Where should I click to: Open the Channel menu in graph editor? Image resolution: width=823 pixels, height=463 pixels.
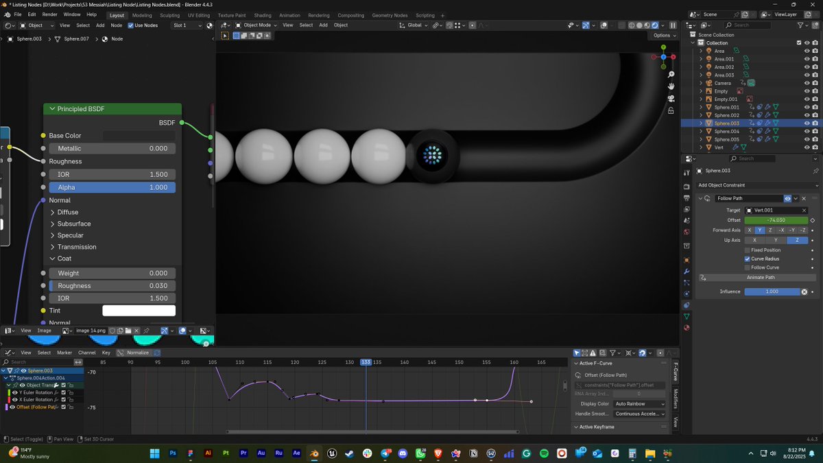click(x=87, y=353)
